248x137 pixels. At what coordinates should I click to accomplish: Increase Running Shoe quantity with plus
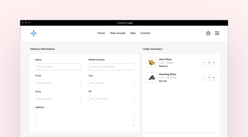214,78
